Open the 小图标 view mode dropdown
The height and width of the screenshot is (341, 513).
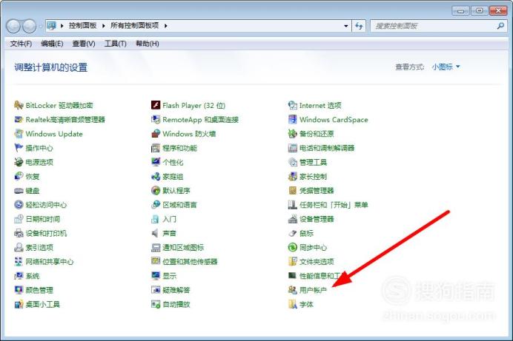point(446,67)
